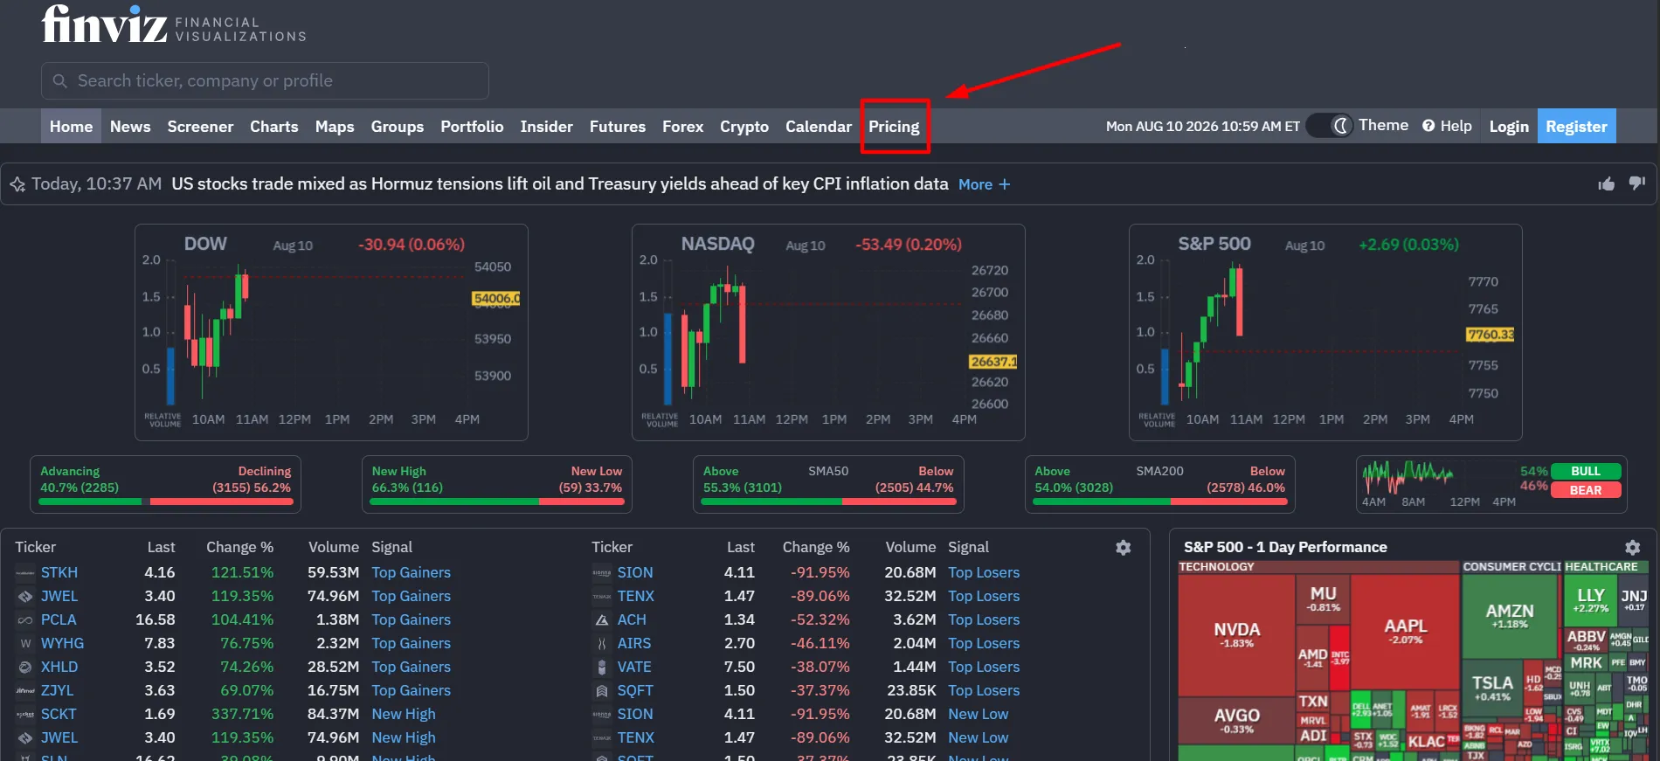Screen dimensions: 1660x761
Task: Open Top Gainers signal for WYHG
Action: click(x=412, y=644)
